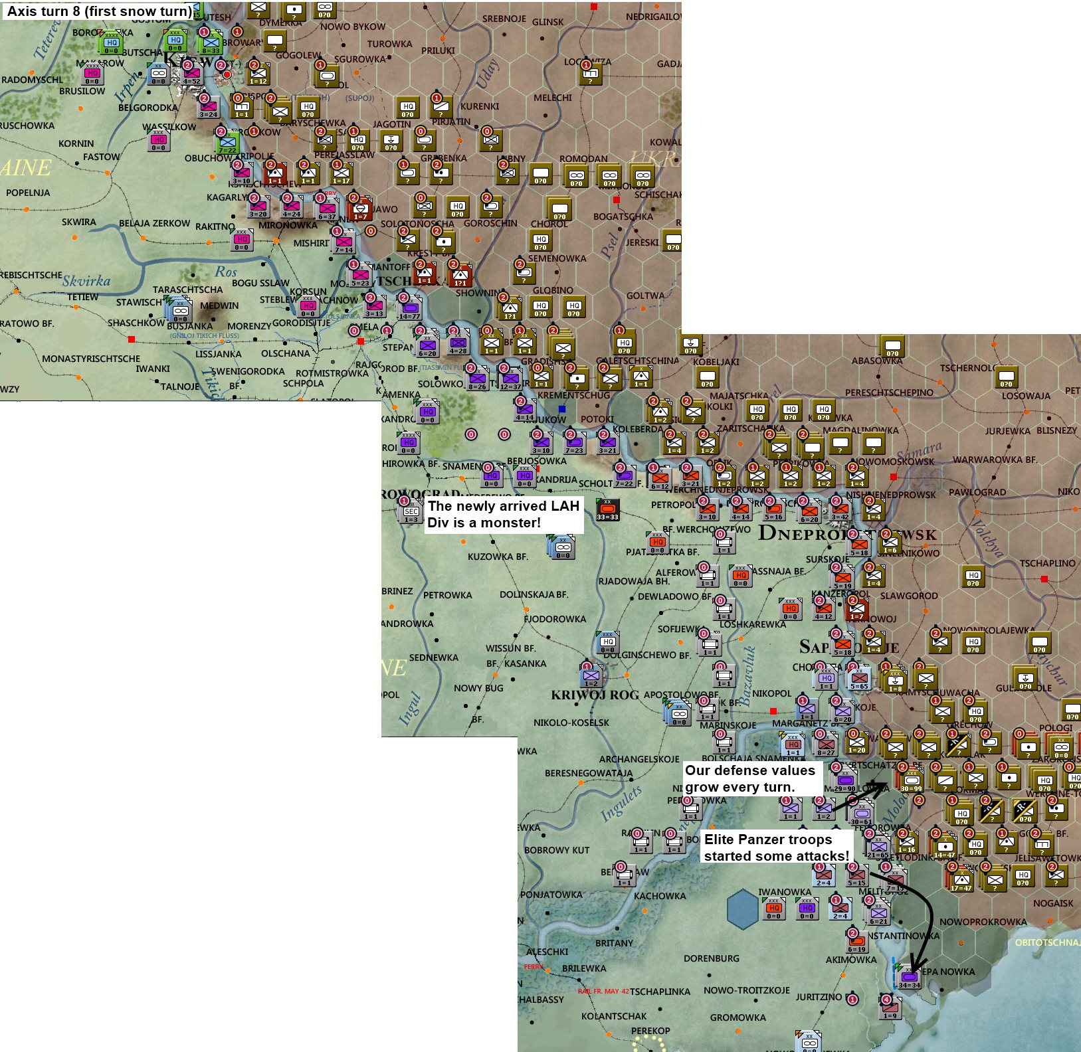Screen dimensions: 1081x1052
Task: Select the orange infantry unit 3=42
Action: coord(840,509)
